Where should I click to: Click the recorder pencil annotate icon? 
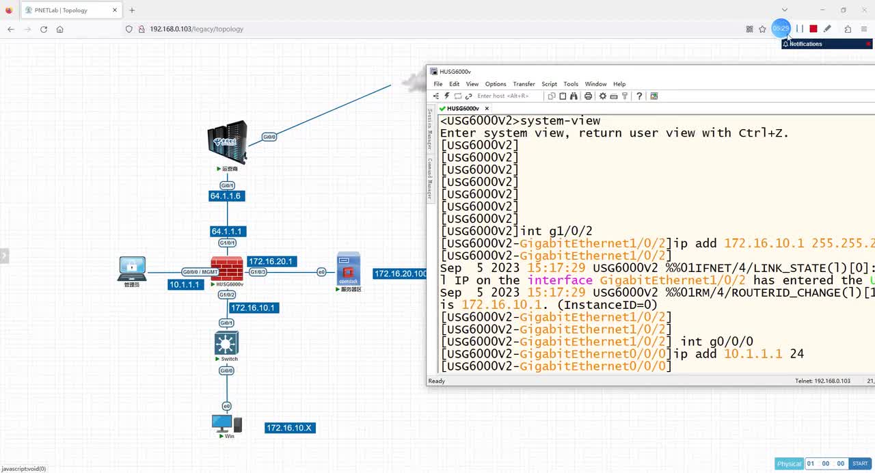click(x=827, y=29)
